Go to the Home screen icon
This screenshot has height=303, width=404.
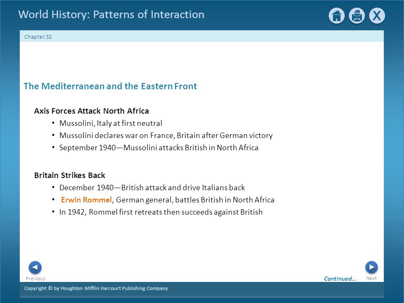337,16
